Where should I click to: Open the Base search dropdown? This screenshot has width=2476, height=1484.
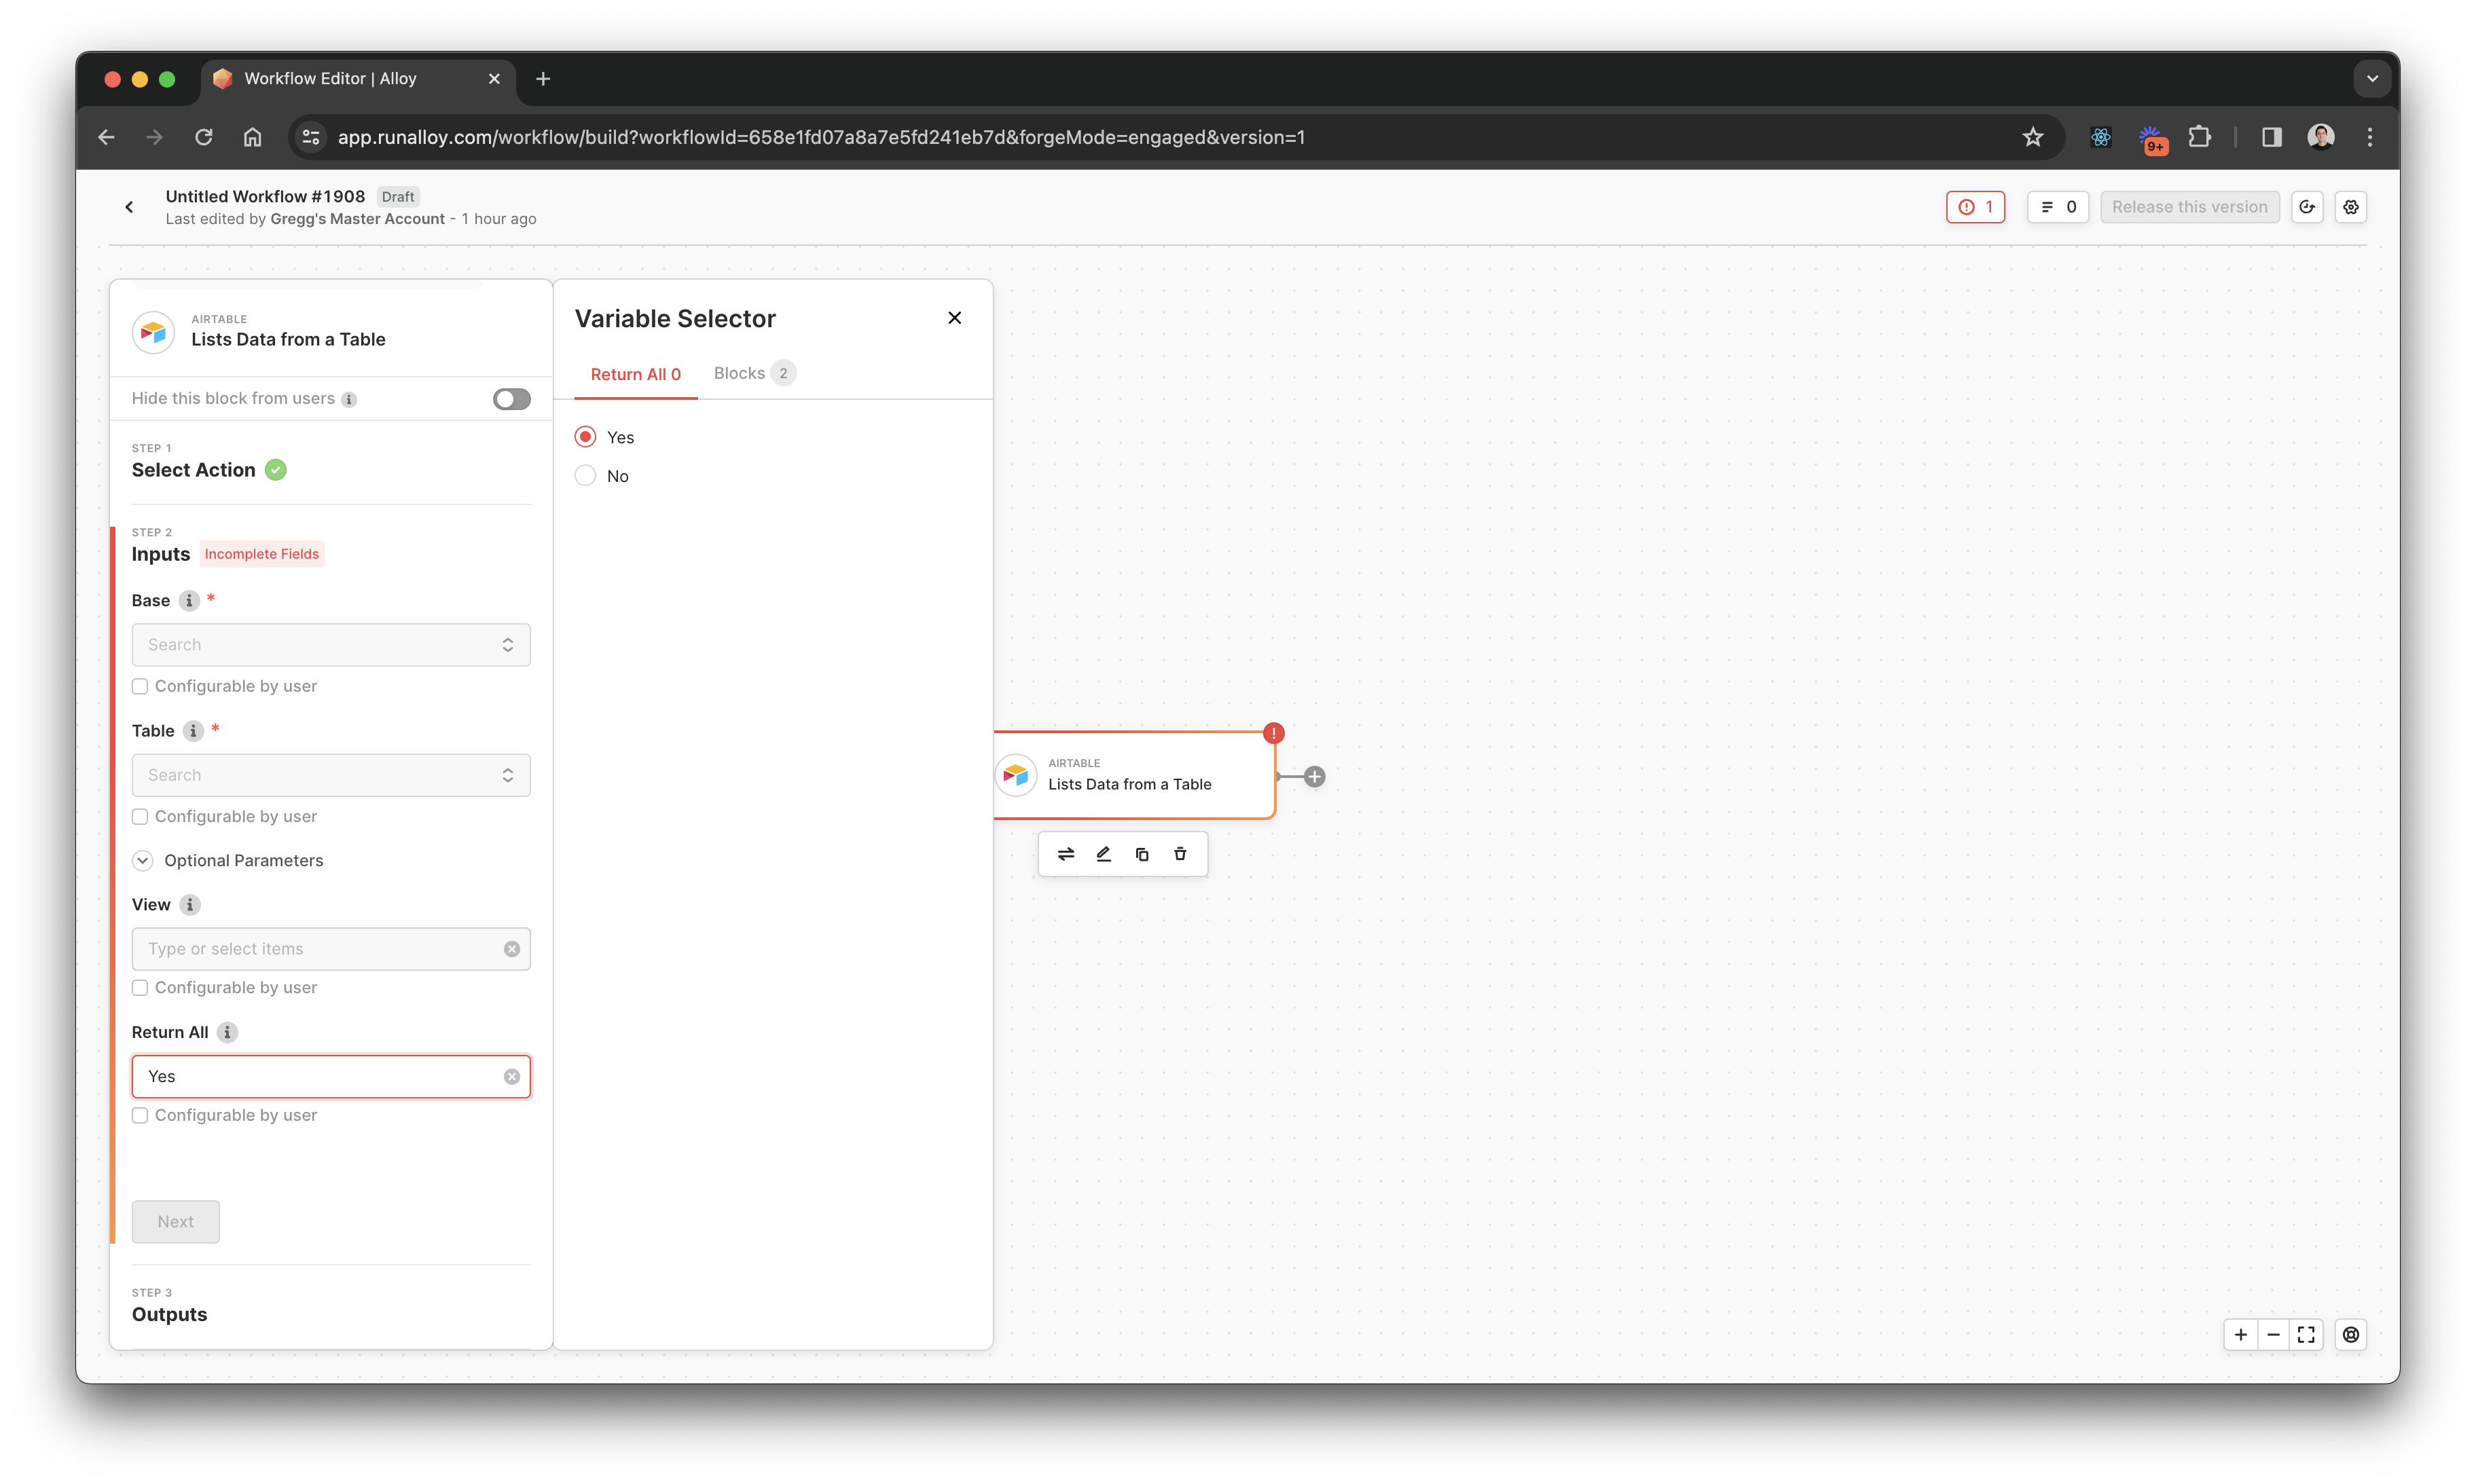coord(331,645)
